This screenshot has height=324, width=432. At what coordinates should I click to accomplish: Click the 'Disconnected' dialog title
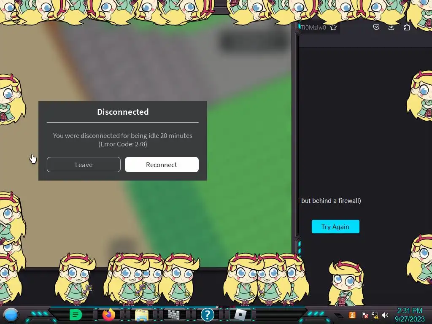coord(123,111)
